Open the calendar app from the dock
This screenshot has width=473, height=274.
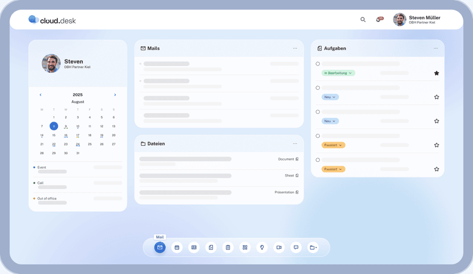[177, 248]
